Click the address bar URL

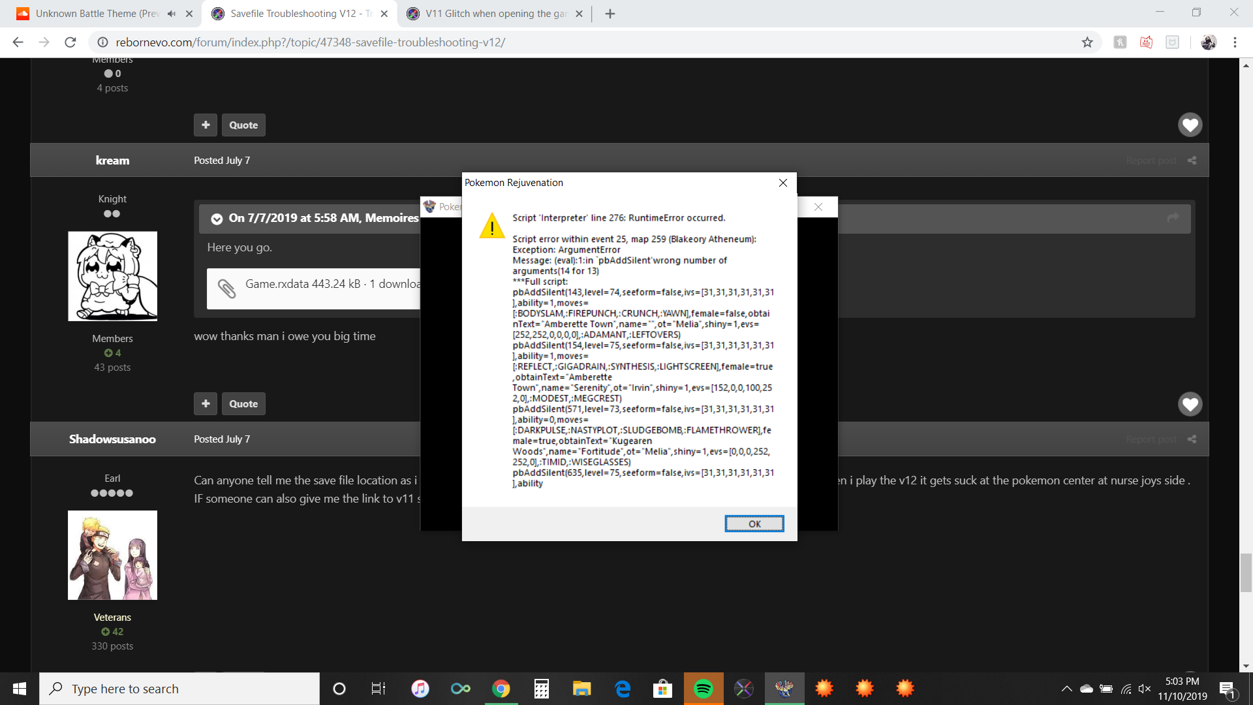click(x=311, y=42)
